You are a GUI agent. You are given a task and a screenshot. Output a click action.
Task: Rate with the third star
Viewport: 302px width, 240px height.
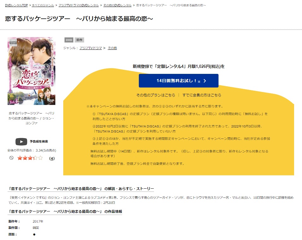click(x=30, y=158)
